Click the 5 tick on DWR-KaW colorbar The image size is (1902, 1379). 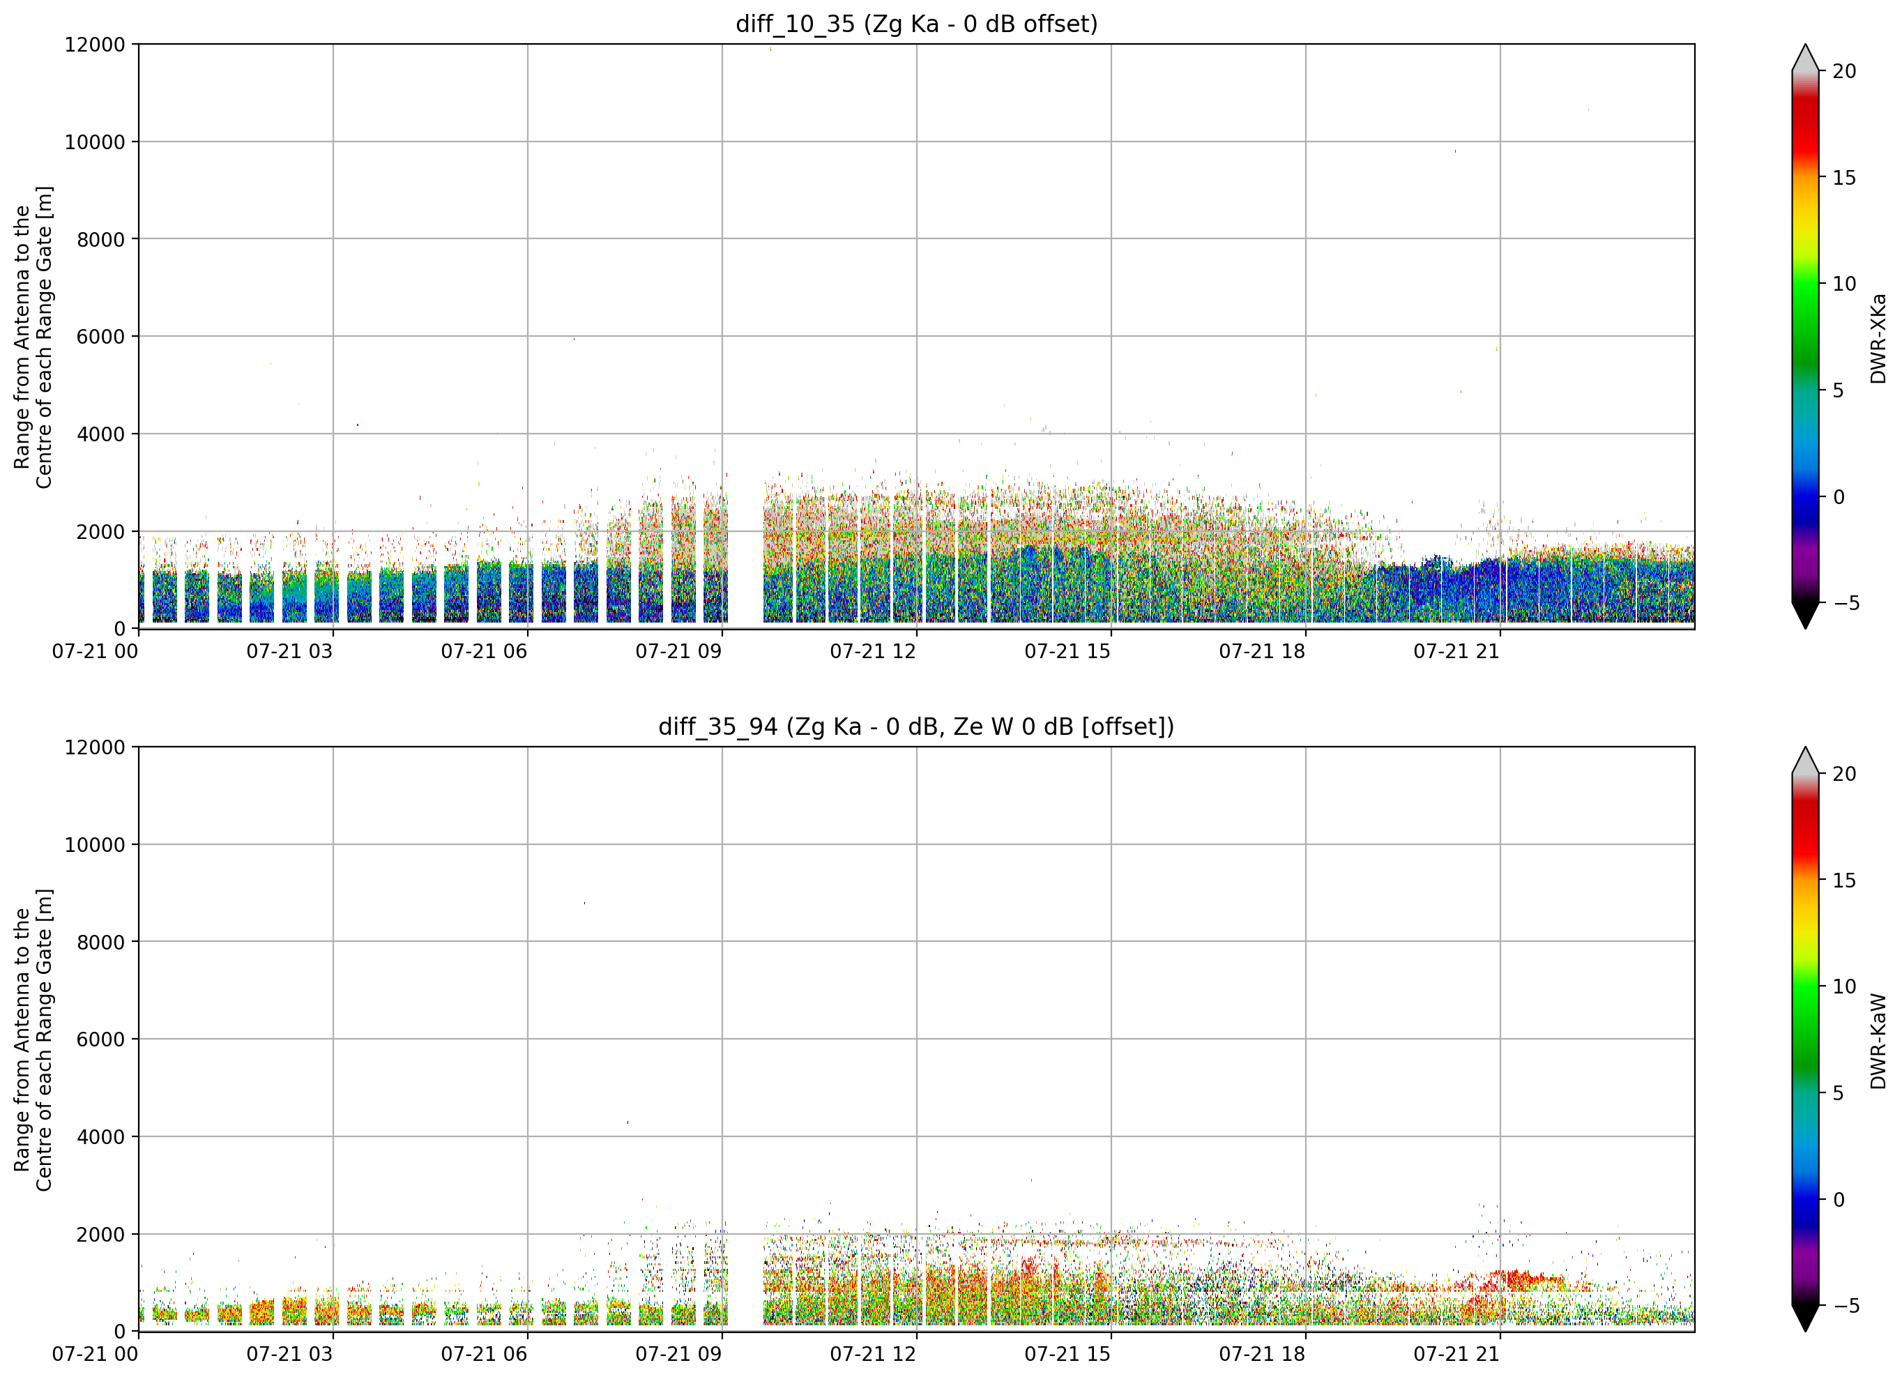pyautogui.click(x=1839, y=1093)
